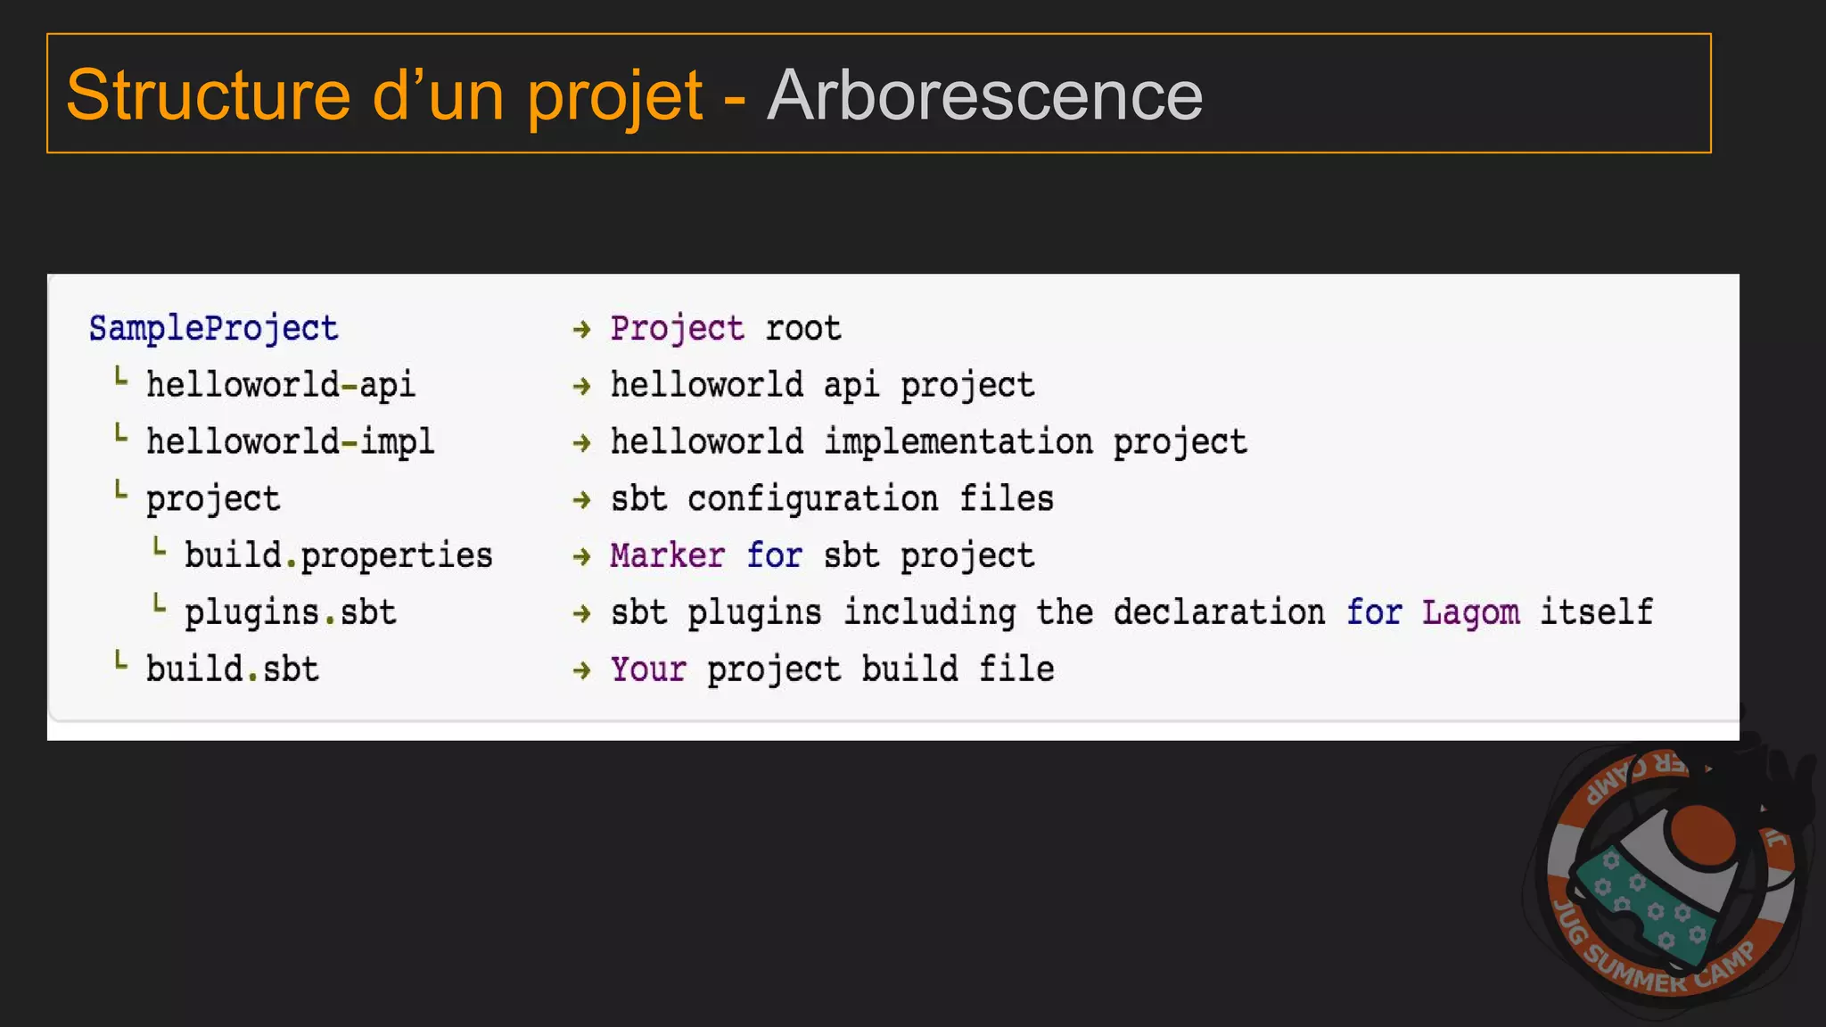
Task: Click the "Project root" description
Action: (726, 329)
